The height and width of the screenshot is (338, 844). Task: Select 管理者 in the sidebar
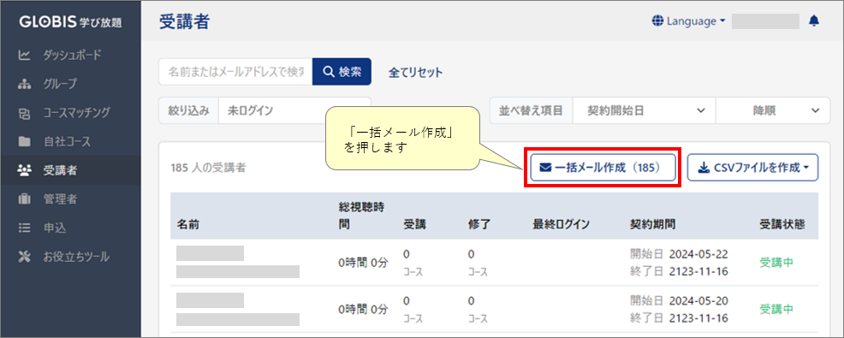point(60,199)
